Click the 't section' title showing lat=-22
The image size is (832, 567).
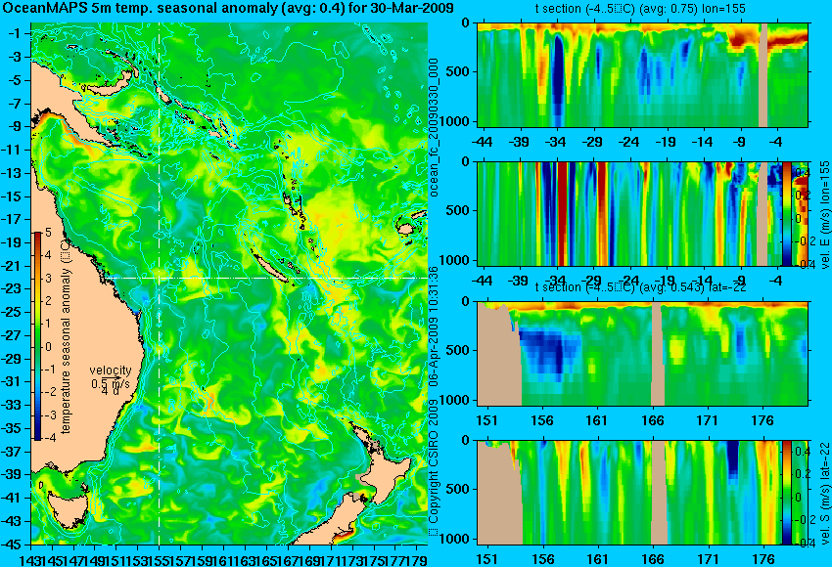point(641,287)
